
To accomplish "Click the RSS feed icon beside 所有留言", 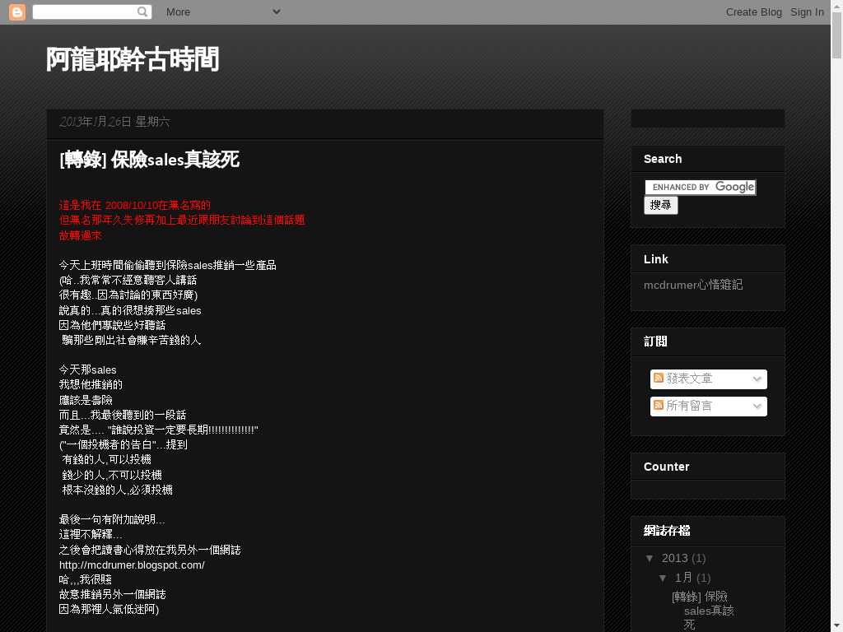I will (659, 406).
